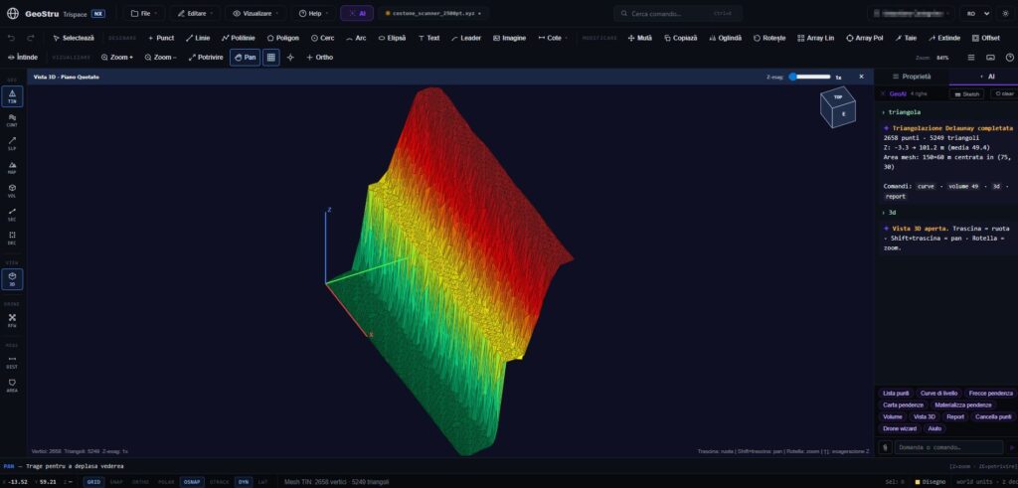1018x488 pixels.
Task: Click the 3D orientation view cube
Action: 839,106
